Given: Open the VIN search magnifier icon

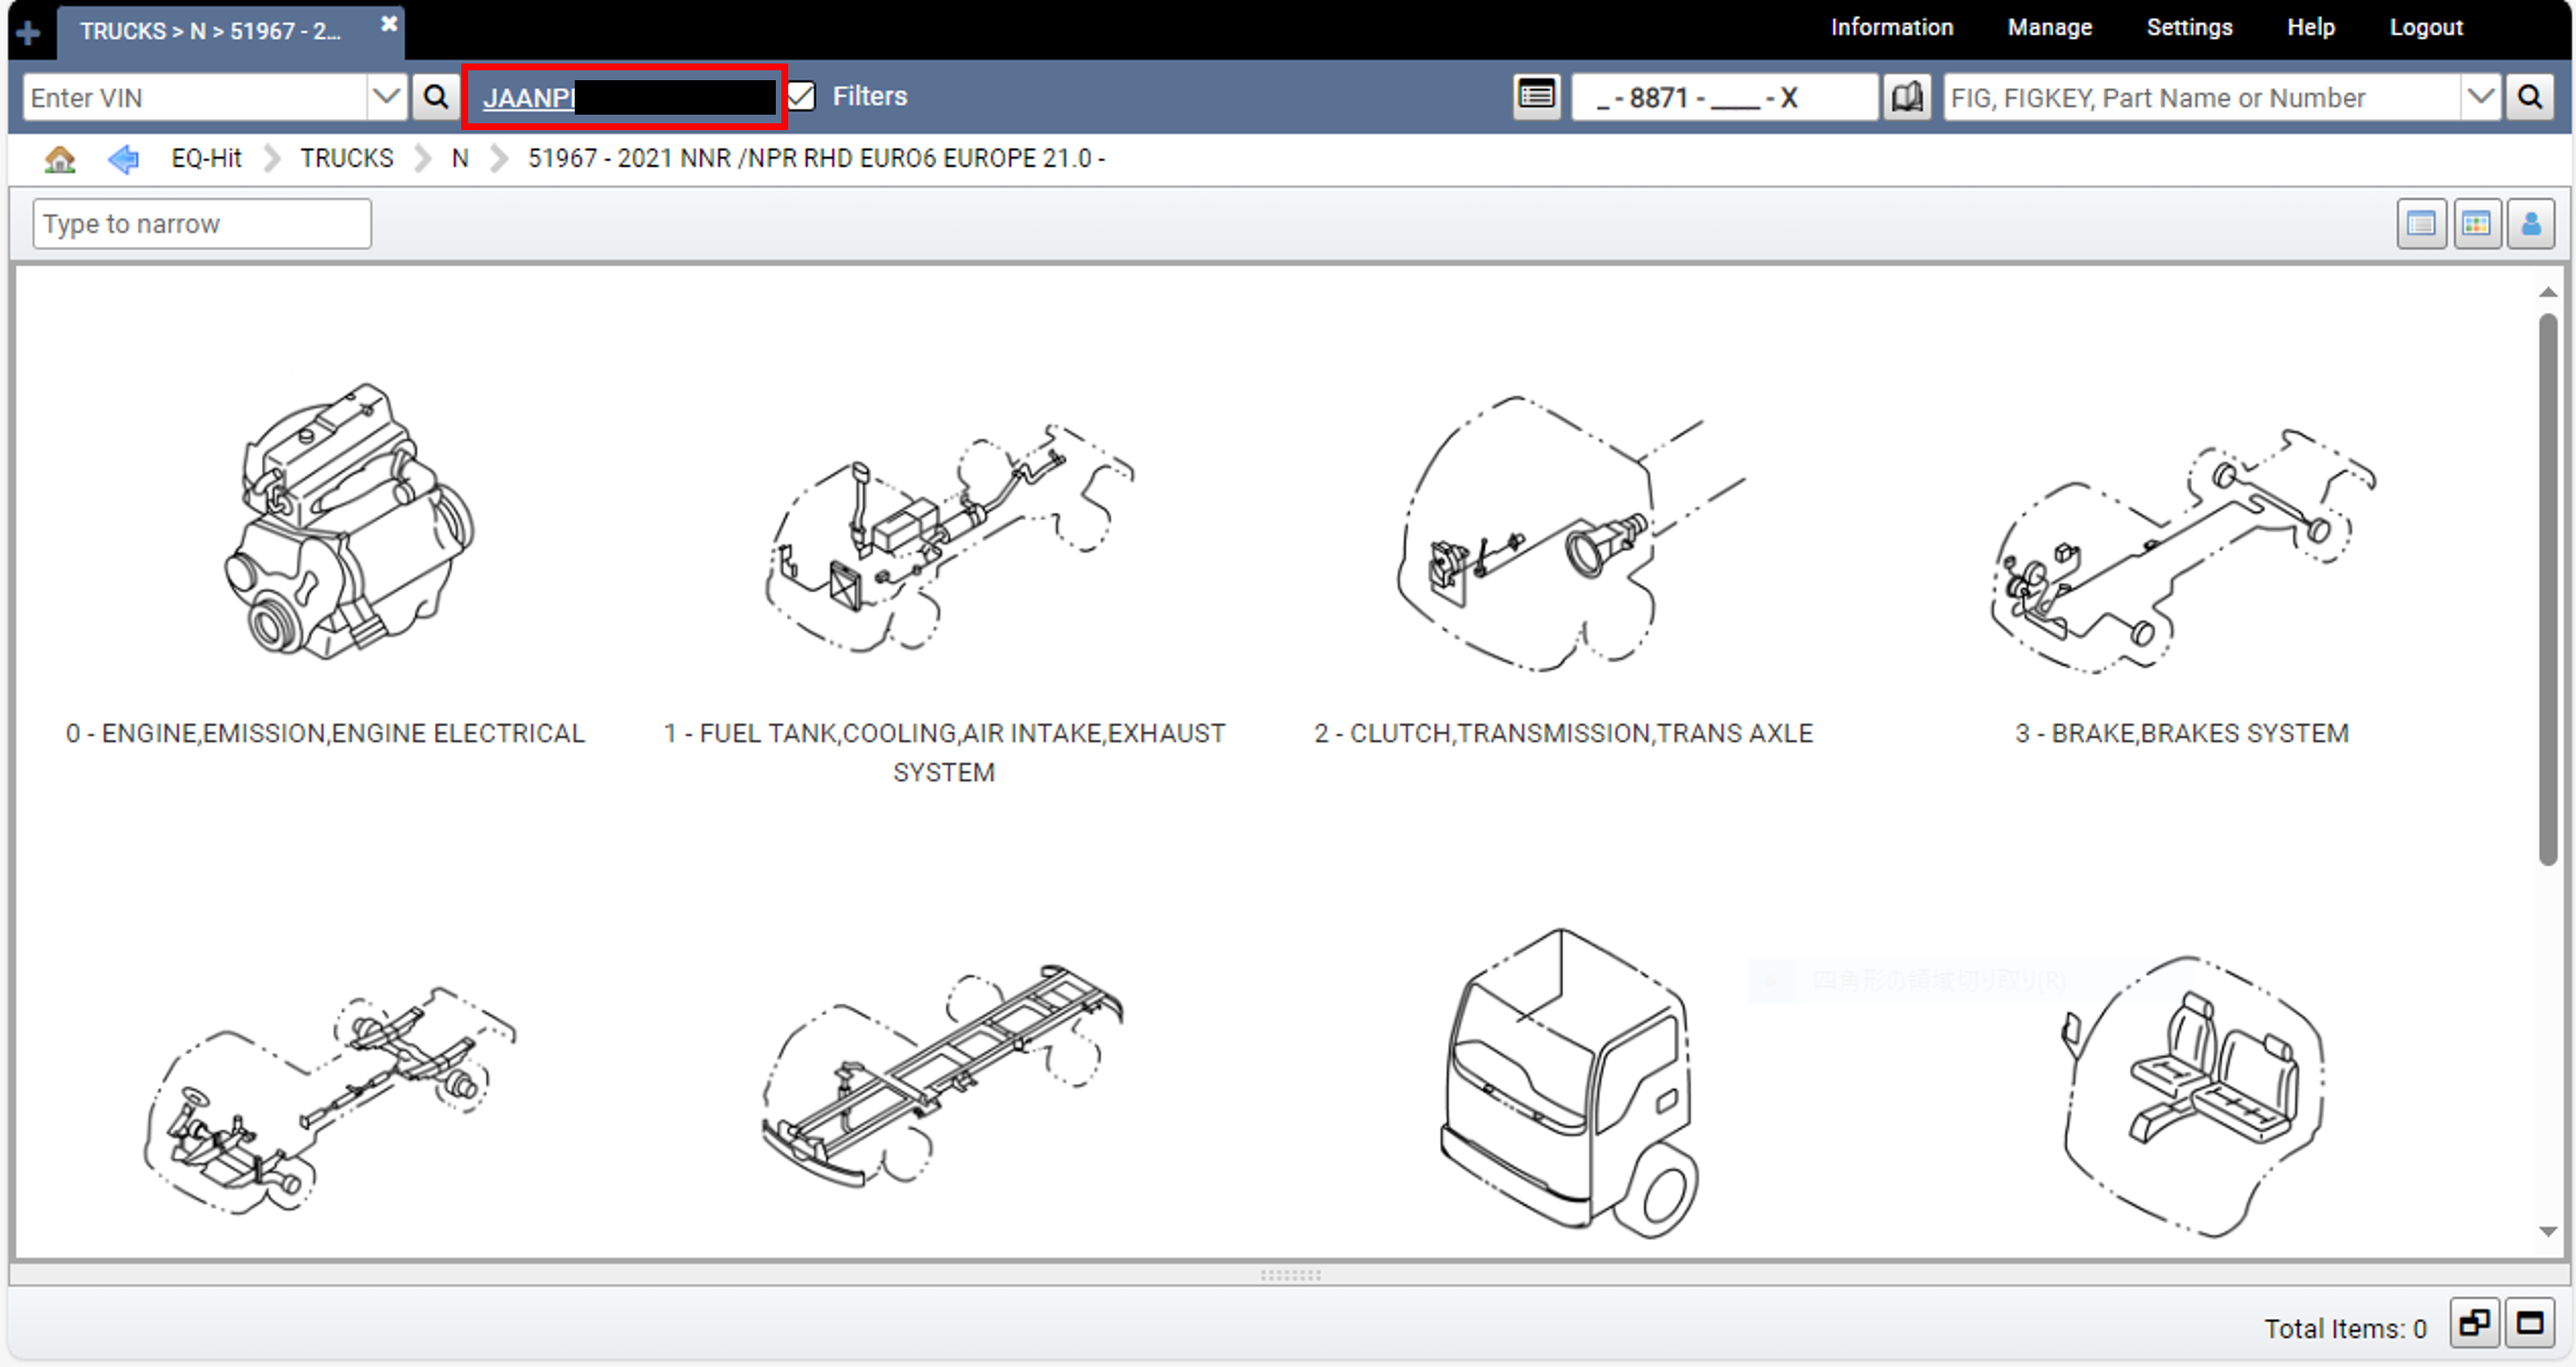Looking at the screenshot, I should click(436, 96).
